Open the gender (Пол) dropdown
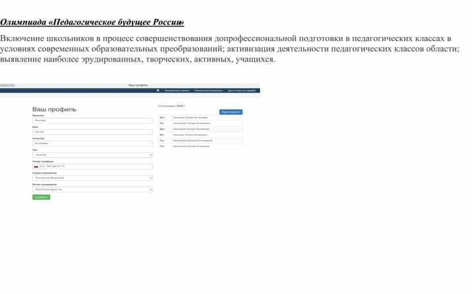The width and height of the screenshot is (472, 294). pyautogui.click(x=93, y=155)
